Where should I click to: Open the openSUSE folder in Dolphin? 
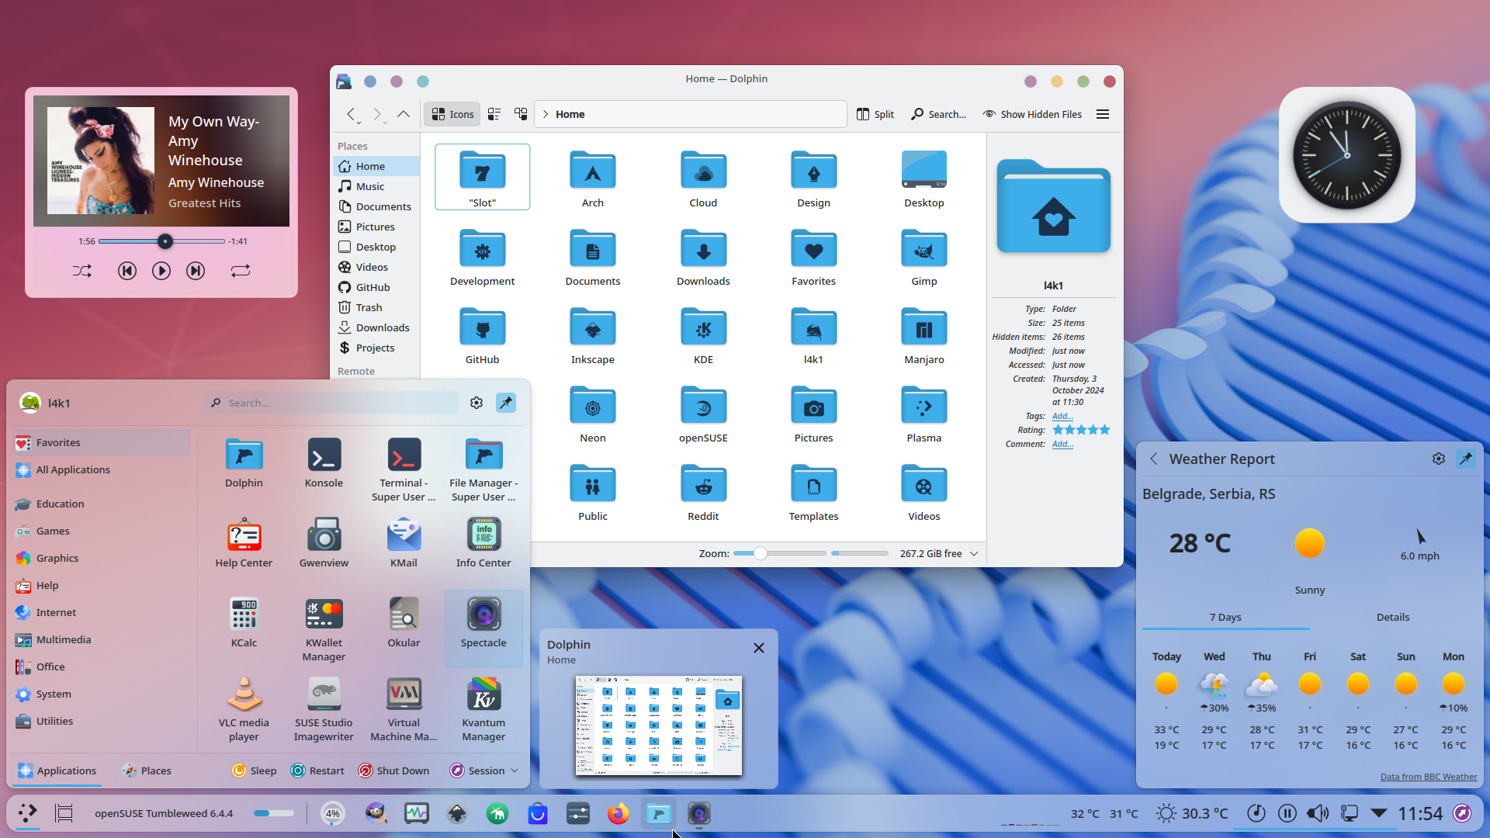[x=703, y=414]
